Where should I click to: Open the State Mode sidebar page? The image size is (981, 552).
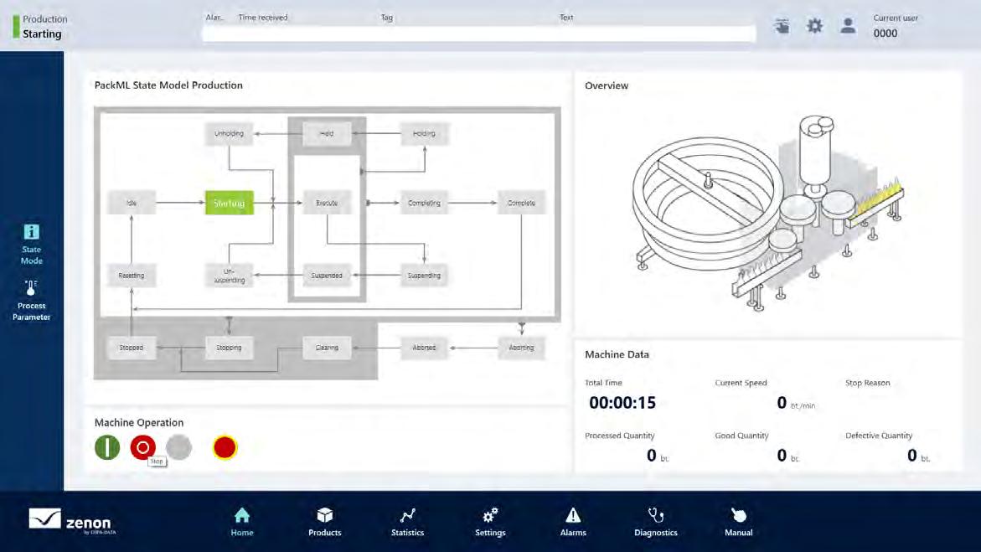tap(31, 244)
